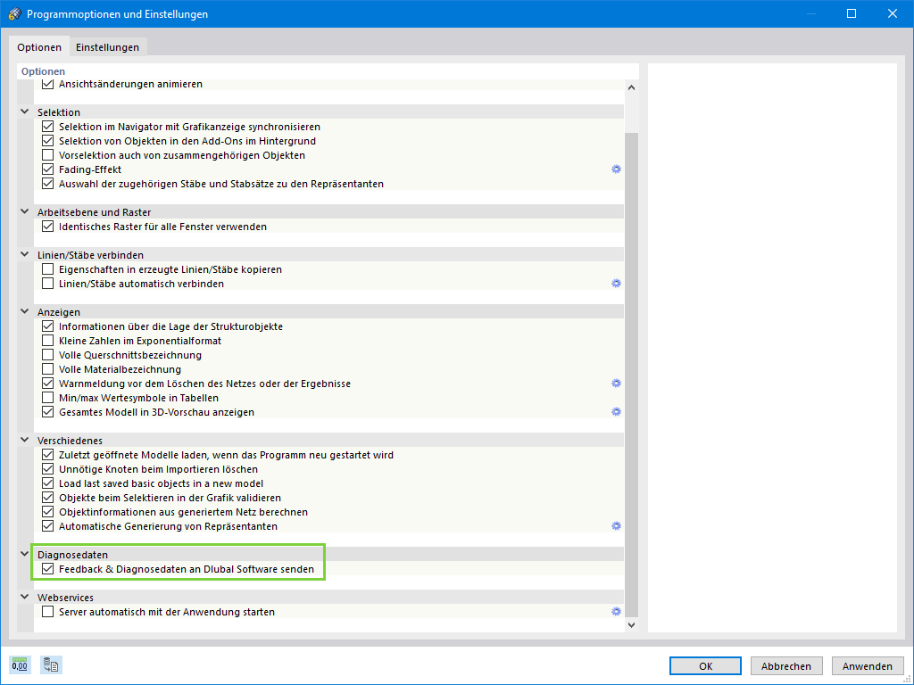Enable Server automatisch mit der Anwendung starten
914x685 pixels.
(x=48, y=612)
